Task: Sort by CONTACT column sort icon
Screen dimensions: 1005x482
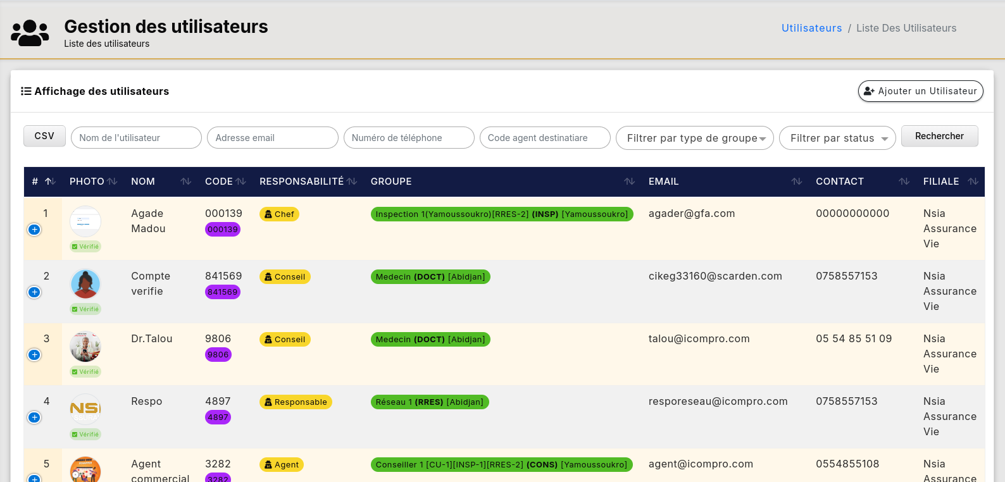Action: 904,182
